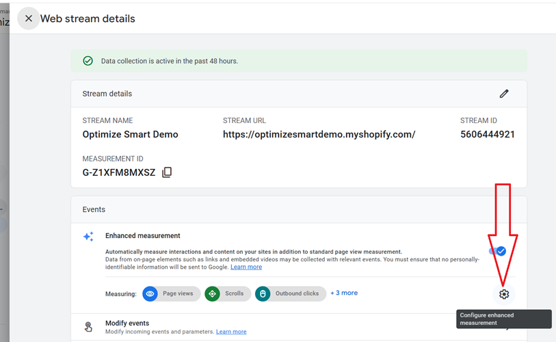This screenshot has width=556, height=342.
Task: Edit stream details with the pencil icon
Action: coord(504,94)
